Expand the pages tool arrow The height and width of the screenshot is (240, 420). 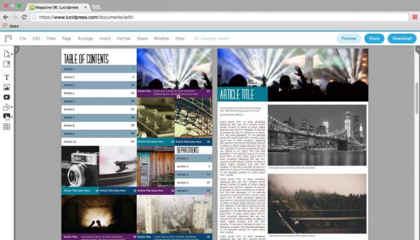pos(12,55)
